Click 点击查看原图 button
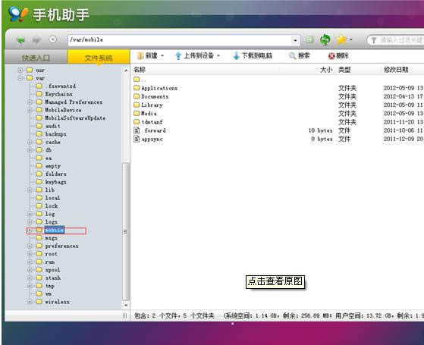The image size is (424, 345). 275,281
